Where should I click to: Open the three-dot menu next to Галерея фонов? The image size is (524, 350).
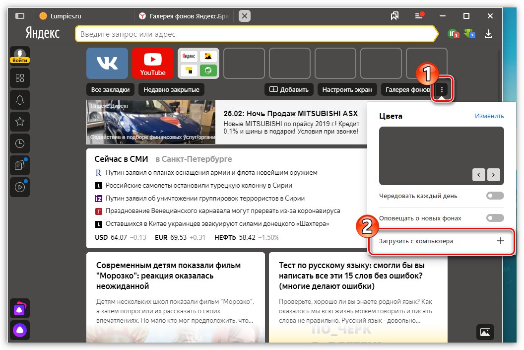click(442, 89)
